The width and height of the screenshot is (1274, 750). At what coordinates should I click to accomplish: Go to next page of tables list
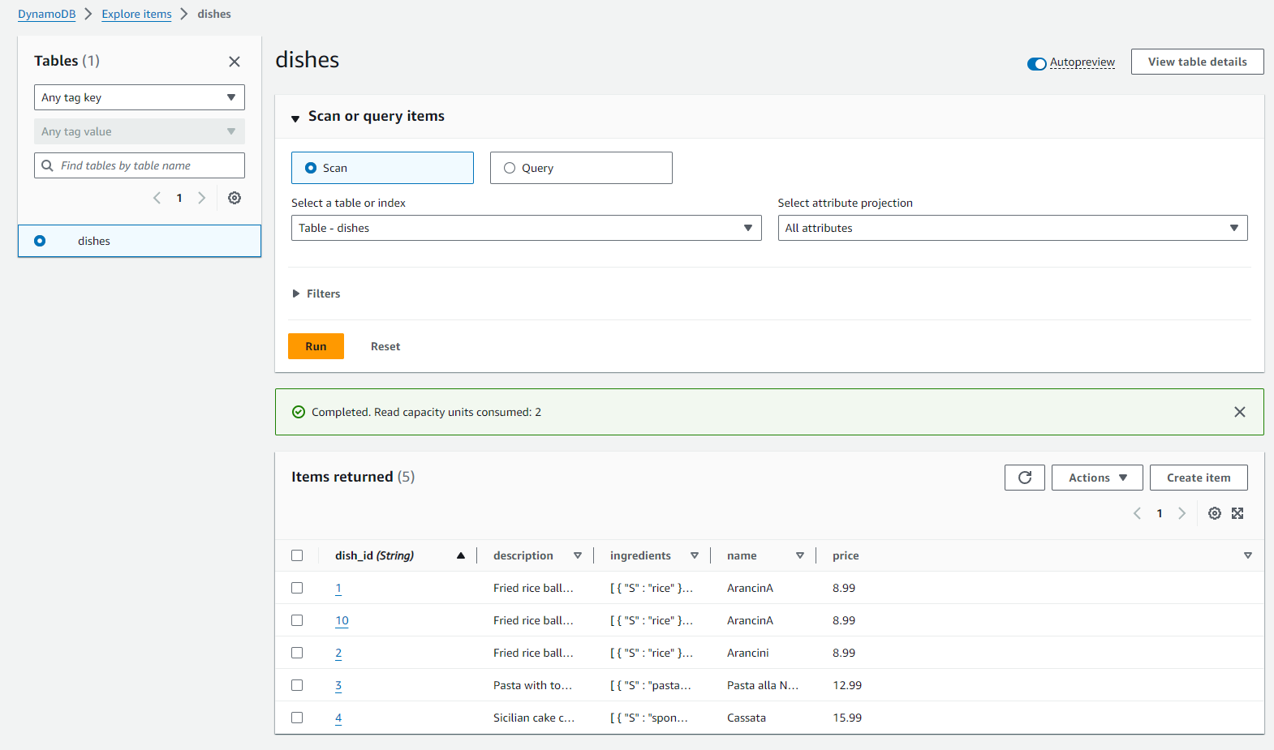202,198
